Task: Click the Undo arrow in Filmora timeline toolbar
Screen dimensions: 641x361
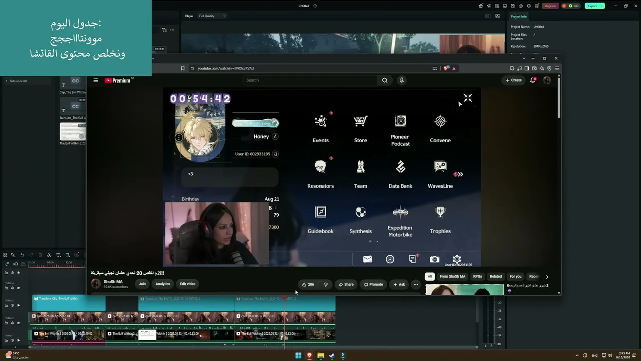Action: [22, 255]
